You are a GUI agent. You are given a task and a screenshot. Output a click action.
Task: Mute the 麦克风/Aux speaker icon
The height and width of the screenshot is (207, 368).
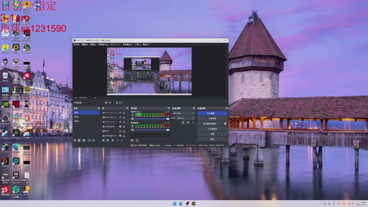click(132, 119)
